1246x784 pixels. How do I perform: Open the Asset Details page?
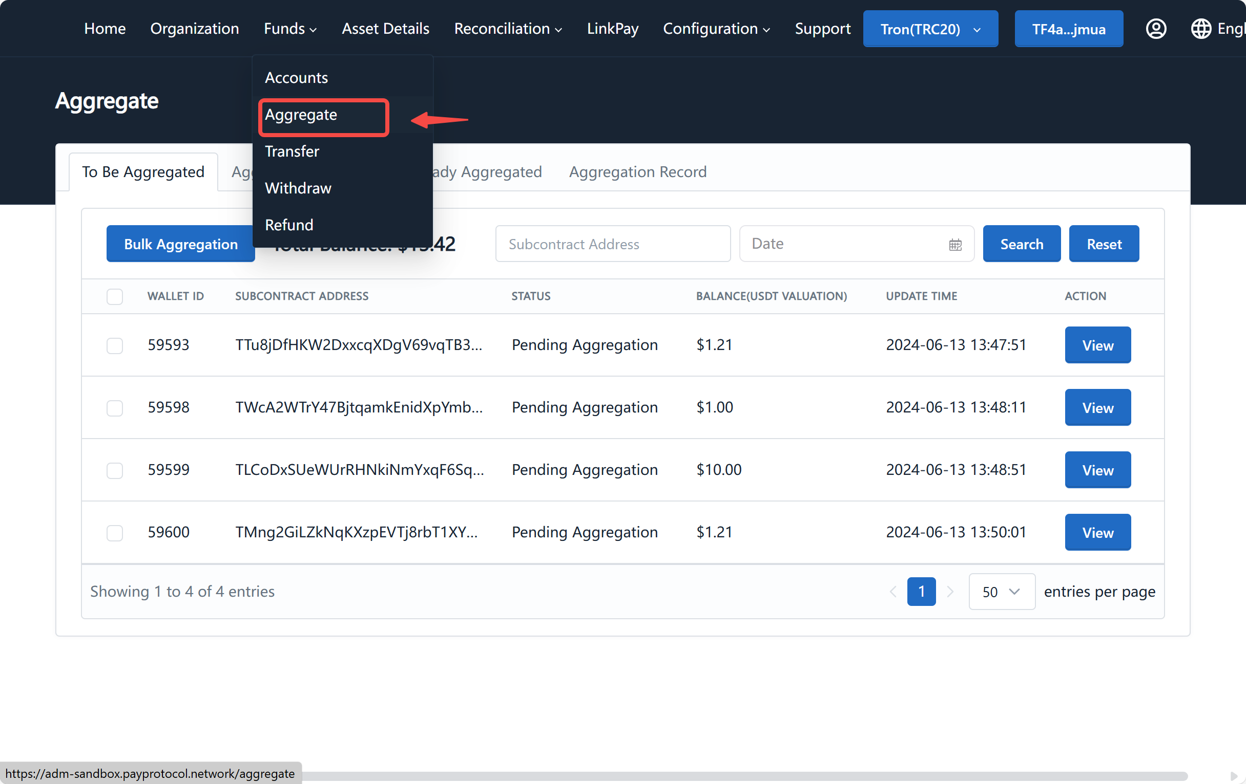pyautogui.click(x=385, y=29)
